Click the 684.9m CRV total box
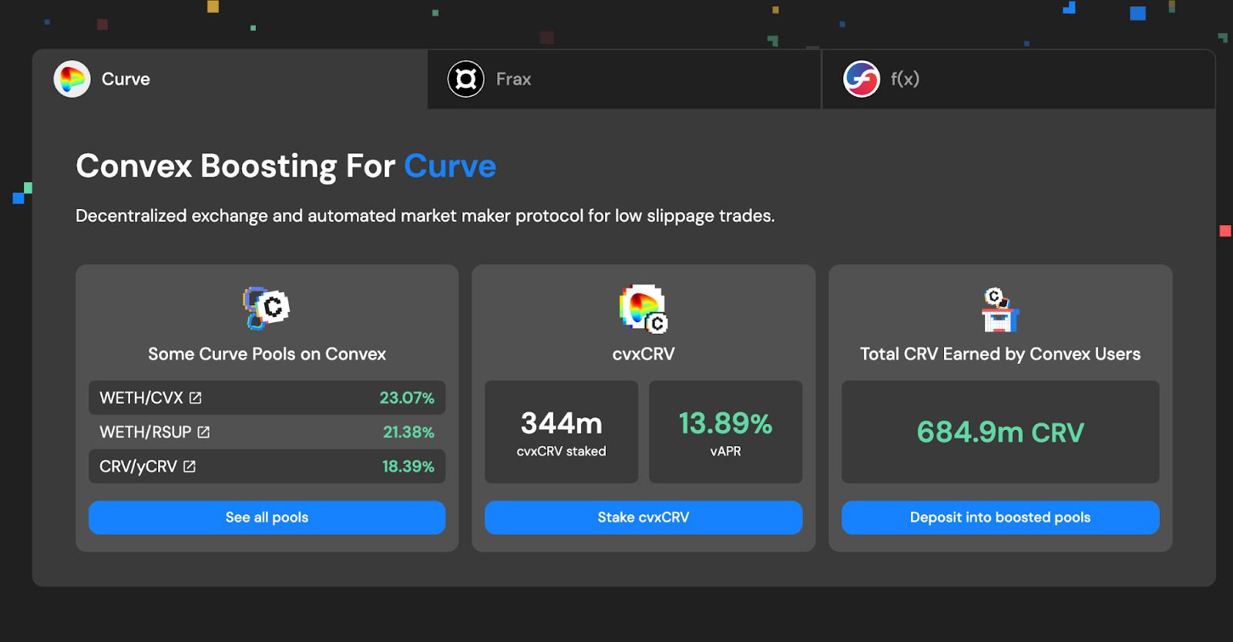Viewport: 1233px width, 642px height. [1000, 432]
